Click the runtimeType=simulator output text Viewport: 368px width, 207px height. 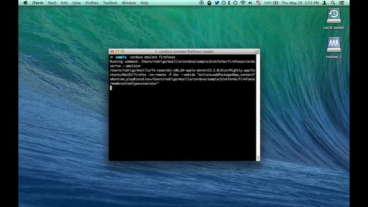[139, 83]
